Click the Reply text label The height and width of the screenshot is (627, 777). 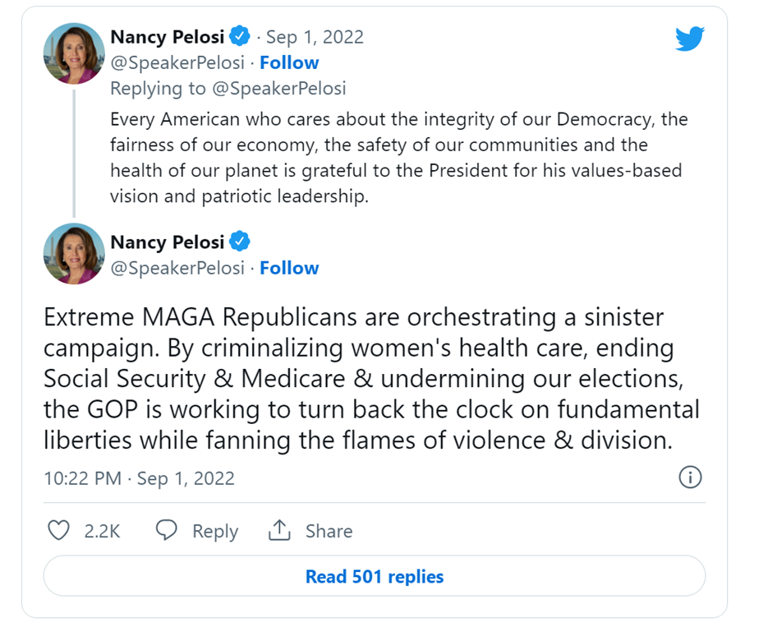pyautogui.click(x=215, y=532)
